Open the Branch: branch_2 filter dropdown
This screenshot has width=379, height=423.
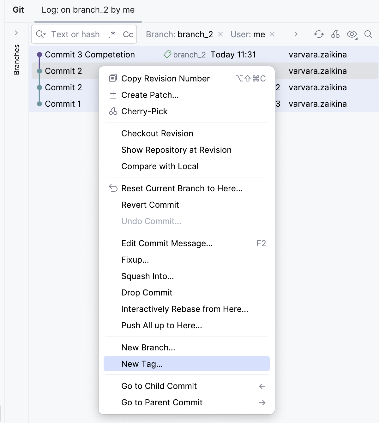point(179,35)
